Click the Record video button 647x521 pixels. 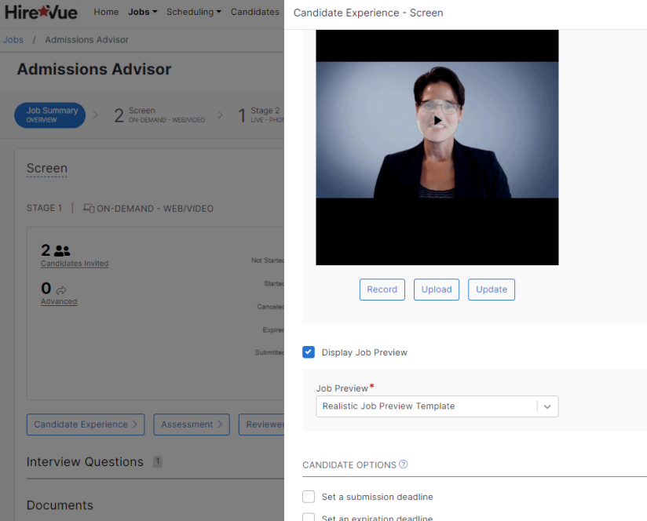(382, 290)
